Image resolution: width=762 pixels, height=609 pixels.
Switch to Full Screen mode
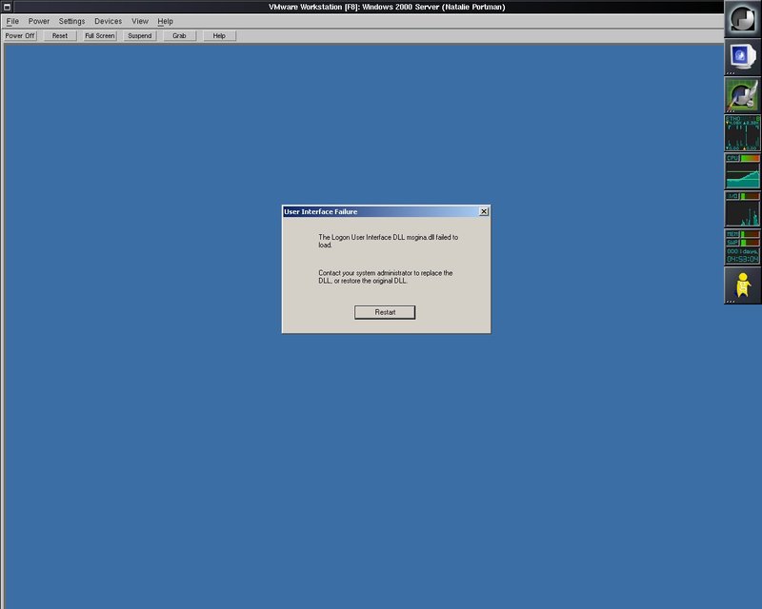(100, 35)
